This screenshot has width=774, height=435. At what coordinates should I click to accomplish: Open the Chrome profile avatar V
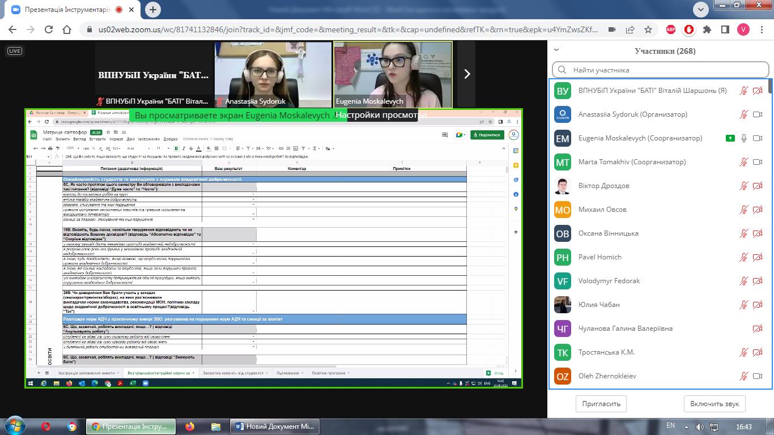(x=743, y=29)
